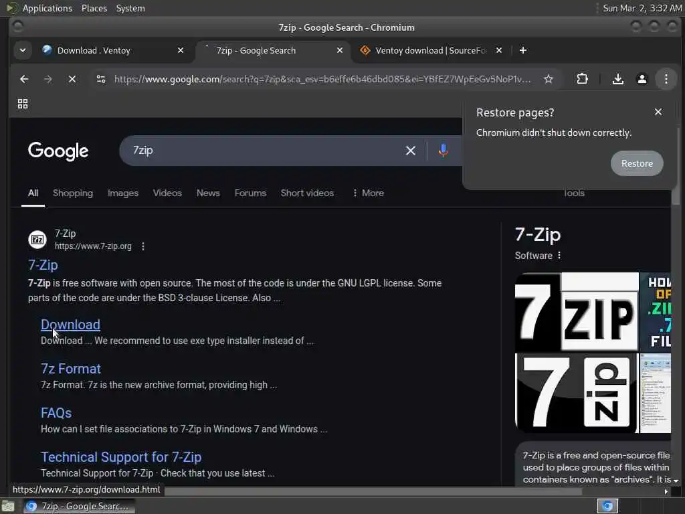The width and height of the screenshot is (685, 514).
Task: Open options dots beside Software label
Action: tap(559, 255)
